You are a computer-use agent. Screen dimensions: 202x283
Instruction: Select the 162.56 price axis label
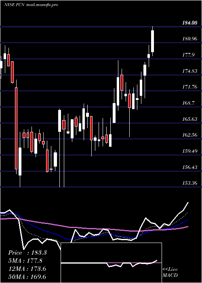pyautogui.click(x=190, y=135)
